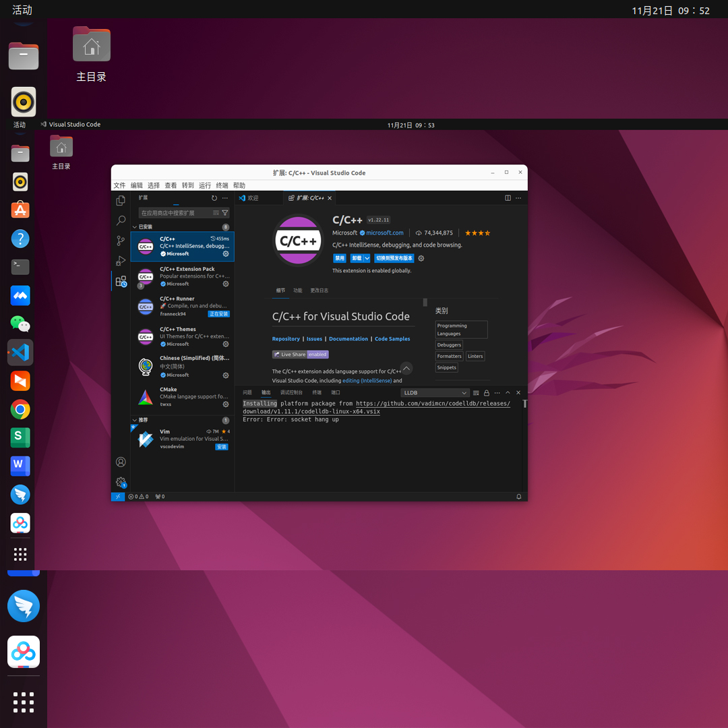Open the Manage gear in activity bar
Viewport: 728px width, 728px height.
click(121, 482)
